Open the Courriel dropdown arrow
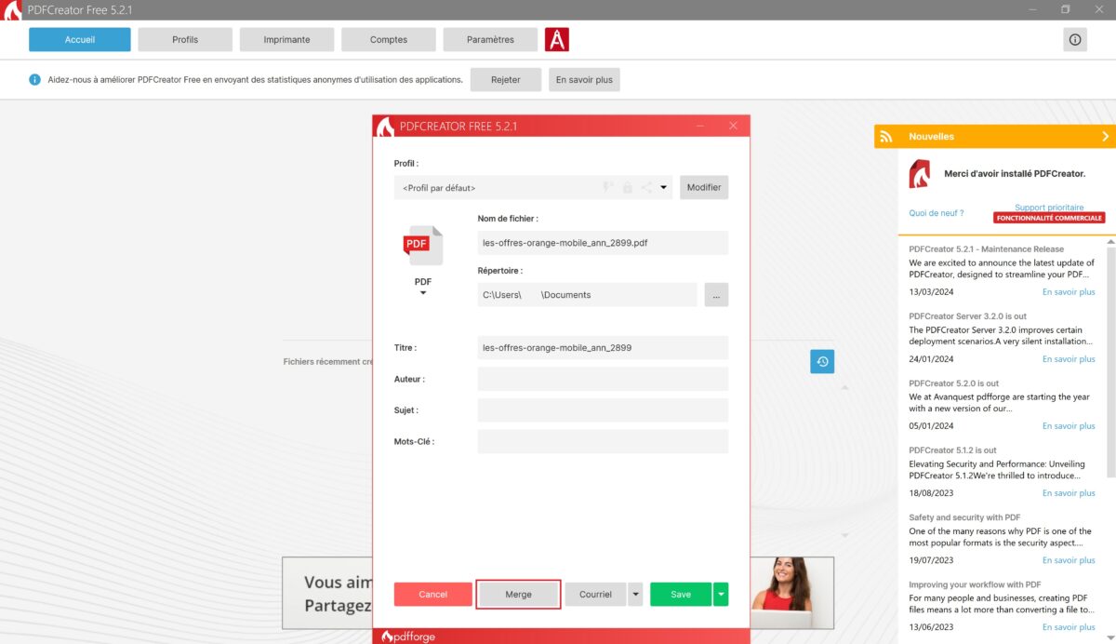The height and width of the screenshot is (644, 1116). click(x=635, y=595)
